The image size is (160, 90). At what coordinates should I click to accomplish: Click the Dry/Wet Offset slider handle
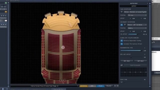pos(131,57)
